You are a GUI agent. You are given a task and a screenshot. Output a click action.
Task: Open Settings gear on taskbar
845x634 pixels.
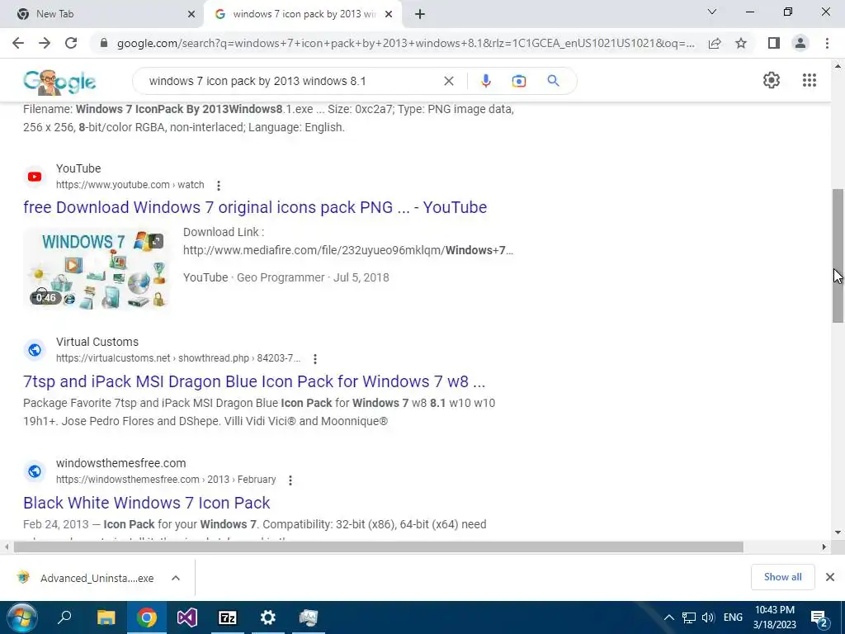click(268, 617)
